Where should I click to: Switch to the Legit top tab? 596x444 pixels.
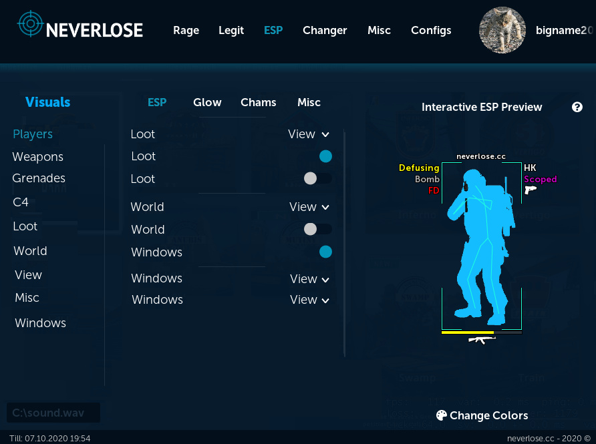point(231,31)
